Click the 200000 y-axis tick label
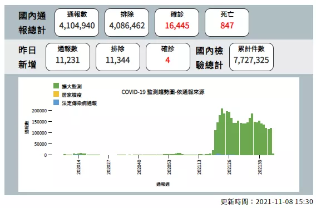Screen dimensions: 316x208 (39, 111)
